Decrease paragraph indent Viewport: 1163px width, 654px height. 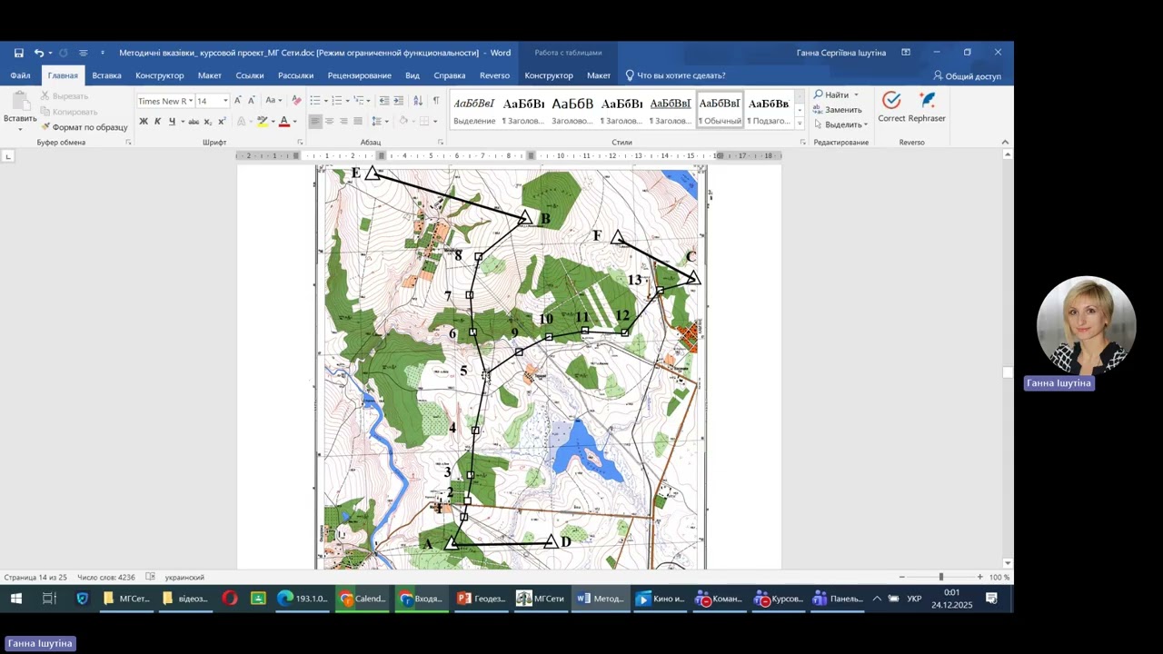pyautogui.click(x=384, y=101)
